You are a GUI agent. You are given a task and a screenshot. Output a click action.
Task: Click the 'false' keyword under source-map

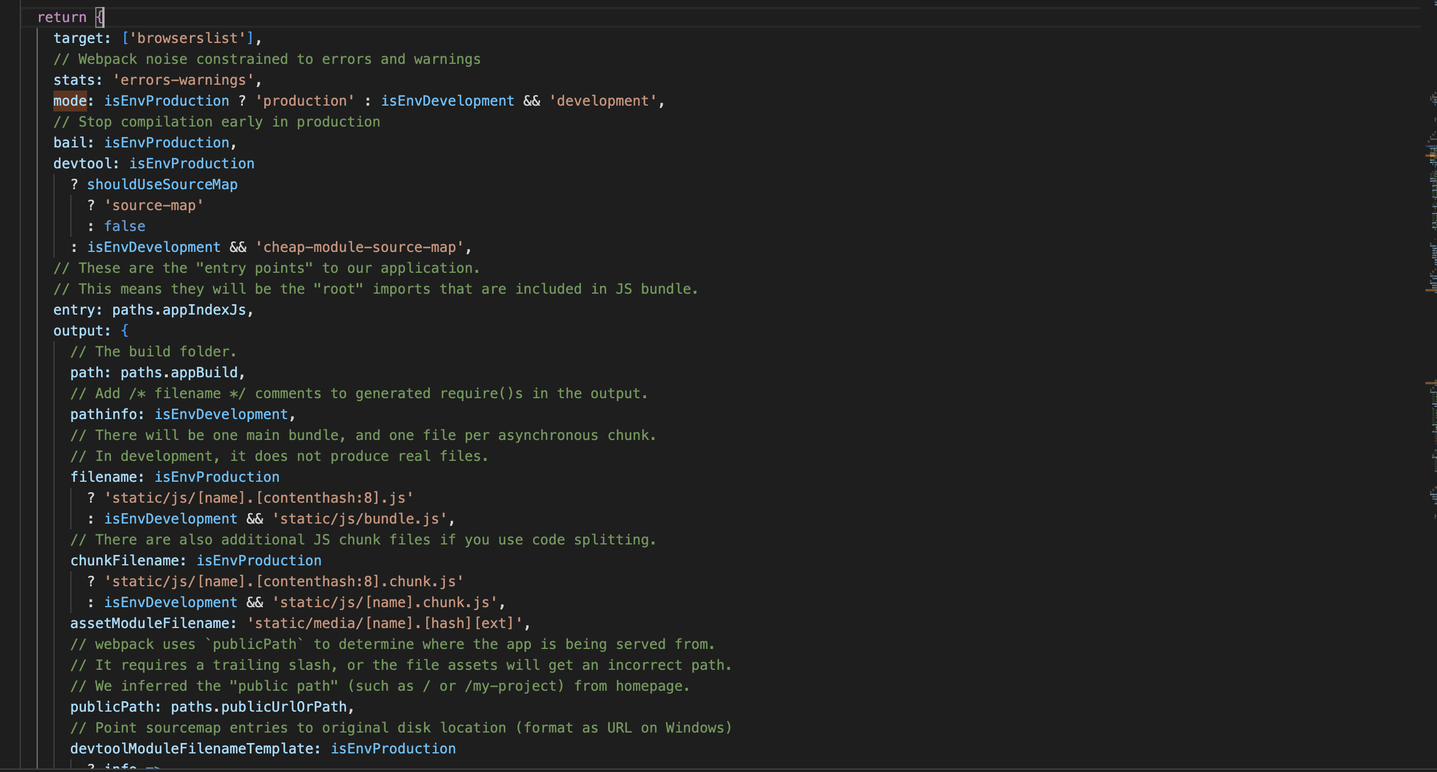124,226
